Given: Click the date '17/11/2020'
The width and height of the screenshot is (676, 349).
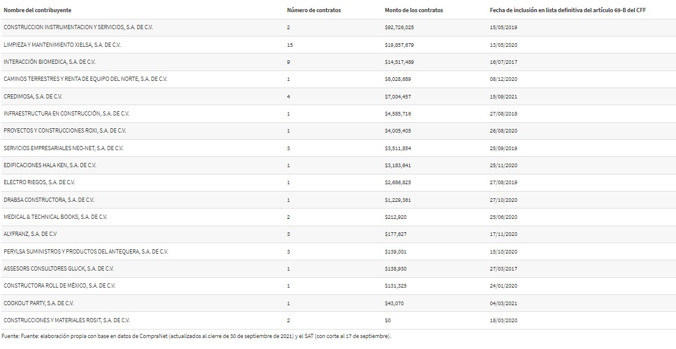Looking at the screenshot, I should (504, 234).
